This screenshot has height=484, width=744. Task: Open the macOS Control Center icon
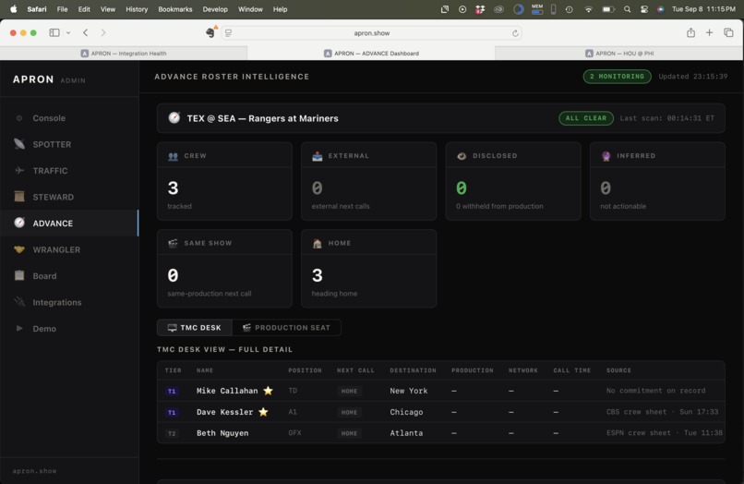644,9
